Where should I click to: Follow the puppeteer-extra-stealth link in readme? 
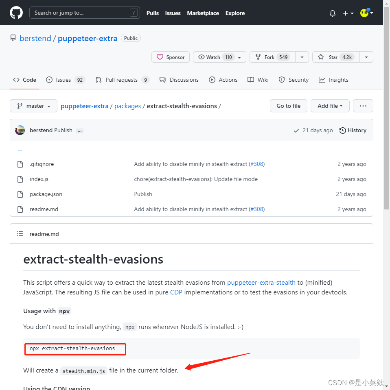point(261,283)
